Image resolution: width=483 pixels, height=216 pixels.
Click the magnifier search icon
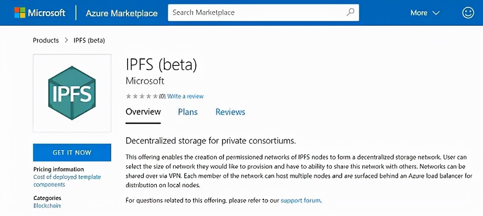(350, 12)
